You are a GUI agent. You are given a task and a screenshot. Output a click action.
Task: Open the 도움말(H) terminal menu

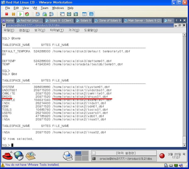point(91,30)
